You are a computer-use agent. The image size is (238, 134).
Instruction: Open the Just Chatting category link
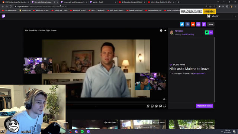(x=188, y=34)
